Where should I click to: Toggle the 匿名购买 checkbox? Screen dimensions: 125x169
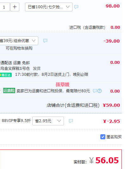[103, 137]
